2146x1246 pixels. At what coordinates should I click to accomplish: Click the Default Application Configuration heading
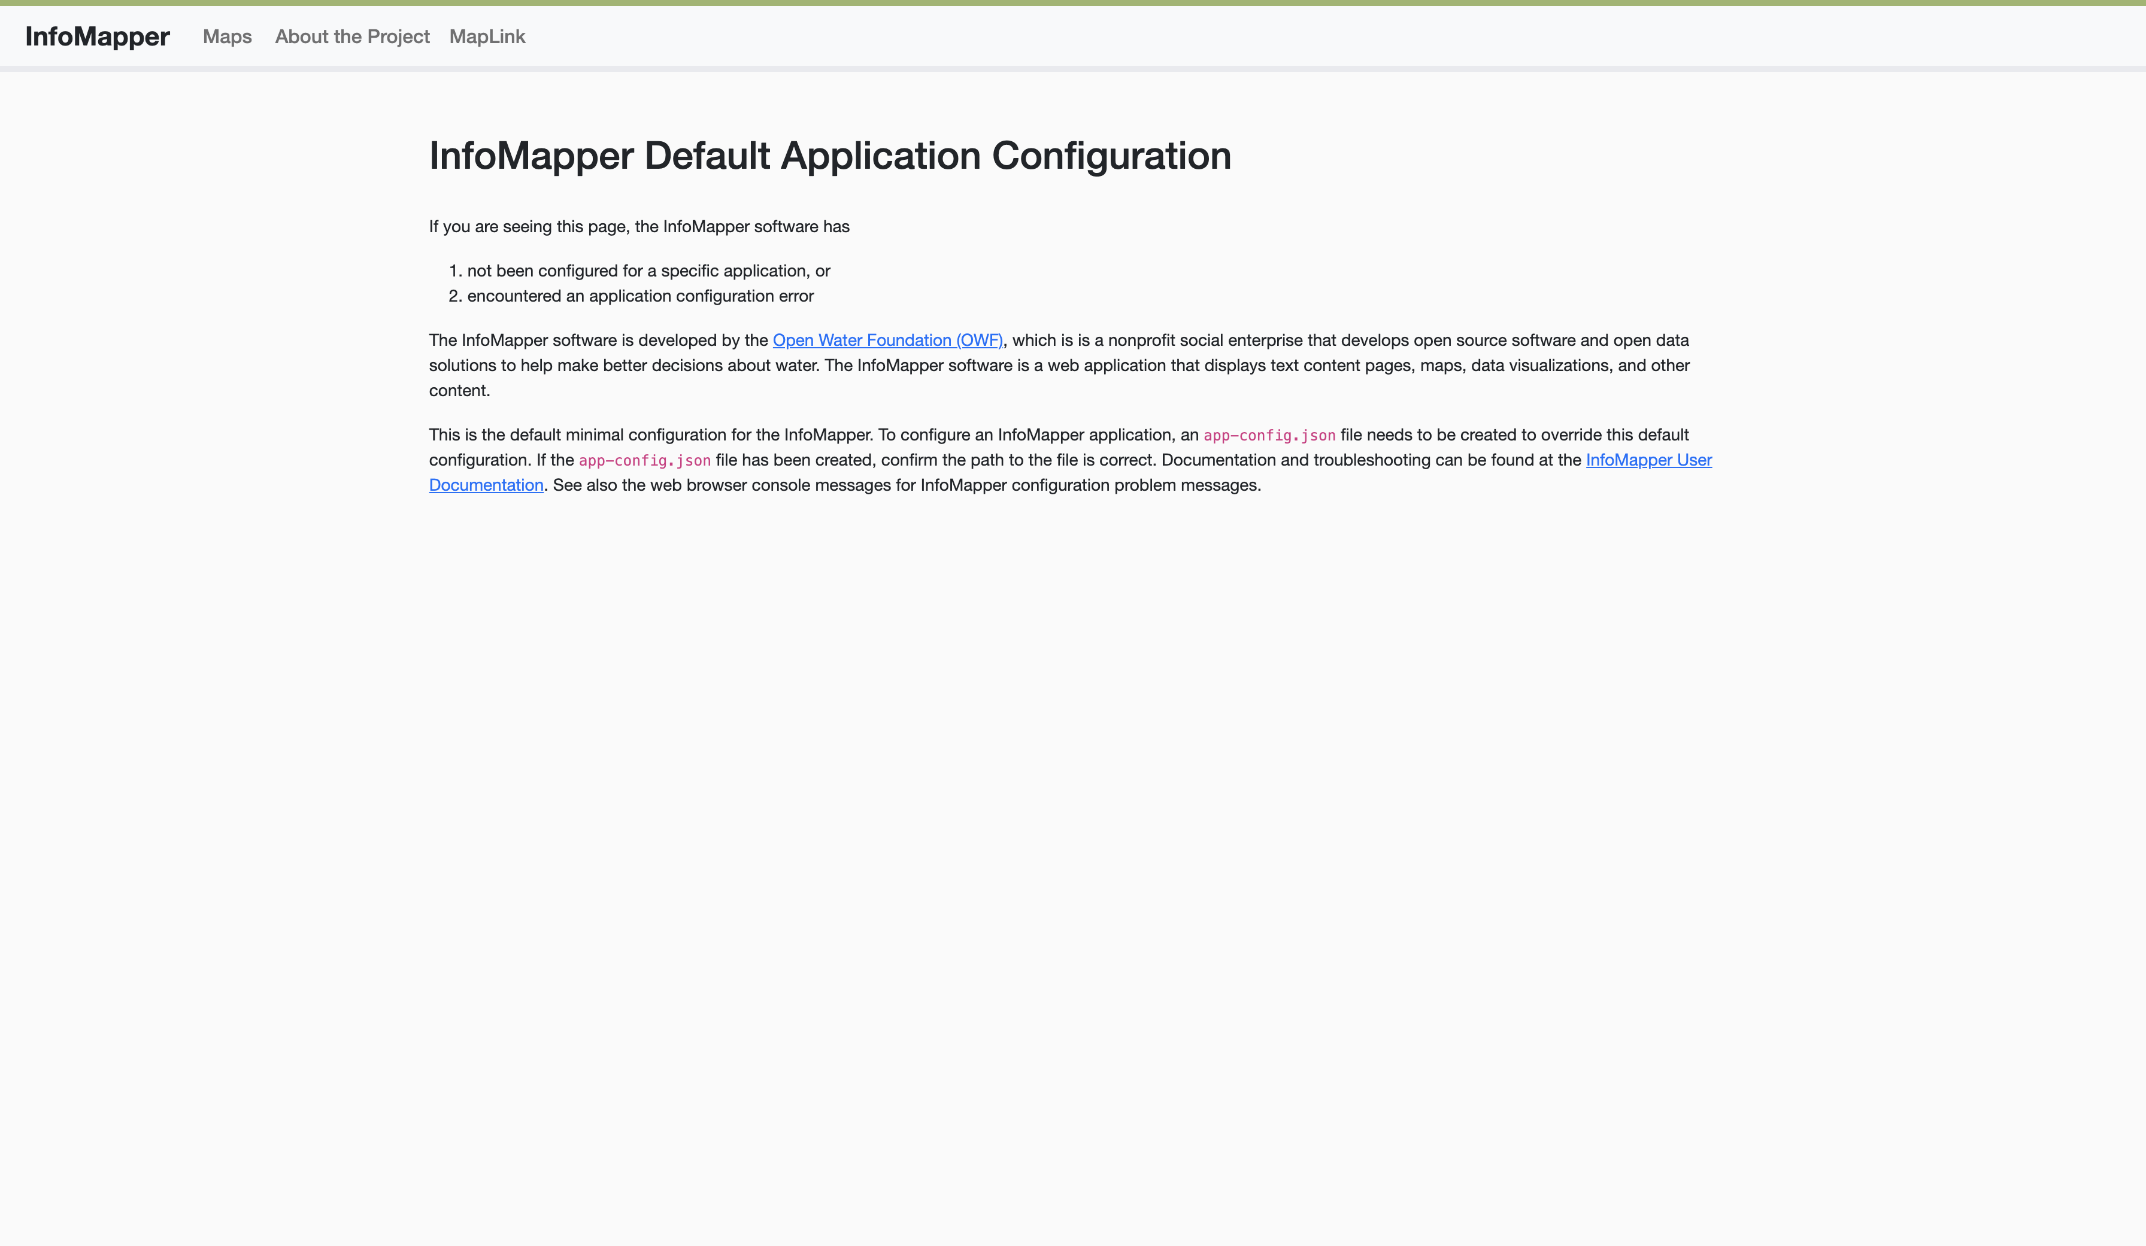point(829,156)
